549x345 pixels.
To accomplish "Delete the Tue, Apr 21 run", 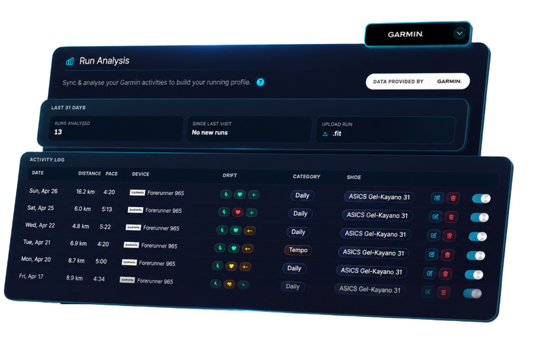I will tap(447, 255).
